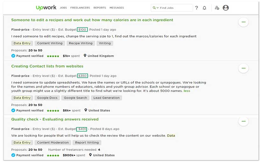The width and height of the screenshot is (261, 162).
Task: Collapse description with the less link
Action: click(x=187, y=91)
